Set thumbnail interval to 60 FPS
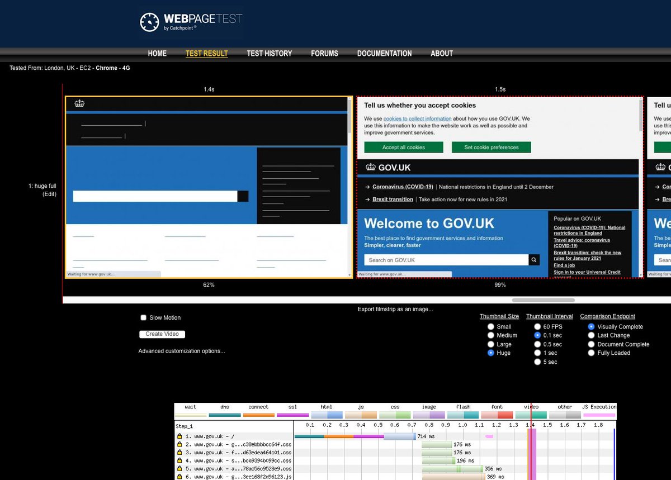The height and width of the screenshot is (480, 671). [538, 327]
